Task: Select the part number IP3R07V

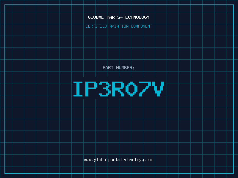Action: [x=119, y=89]
